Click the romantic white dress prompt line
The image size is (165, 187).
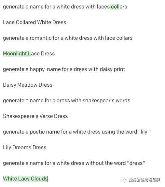tap(68, 38)
